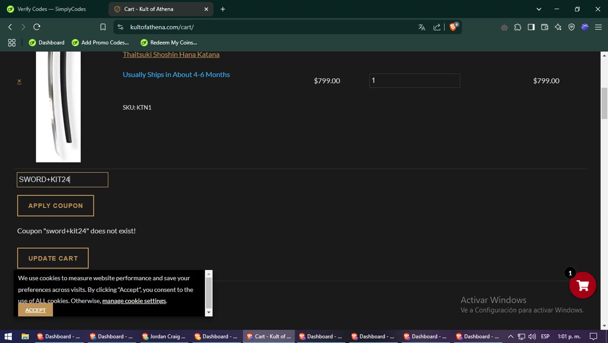The width and height of the screenshot is (608, 343).
Task: Click the coupon does not exist error message
Action: 77,231
